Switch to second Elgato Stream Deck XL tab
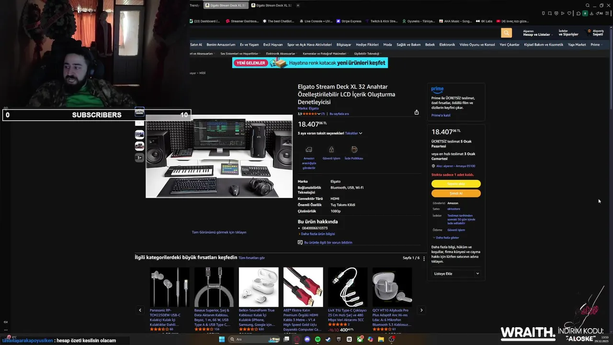Screen dimensions: 613x345 272,5
